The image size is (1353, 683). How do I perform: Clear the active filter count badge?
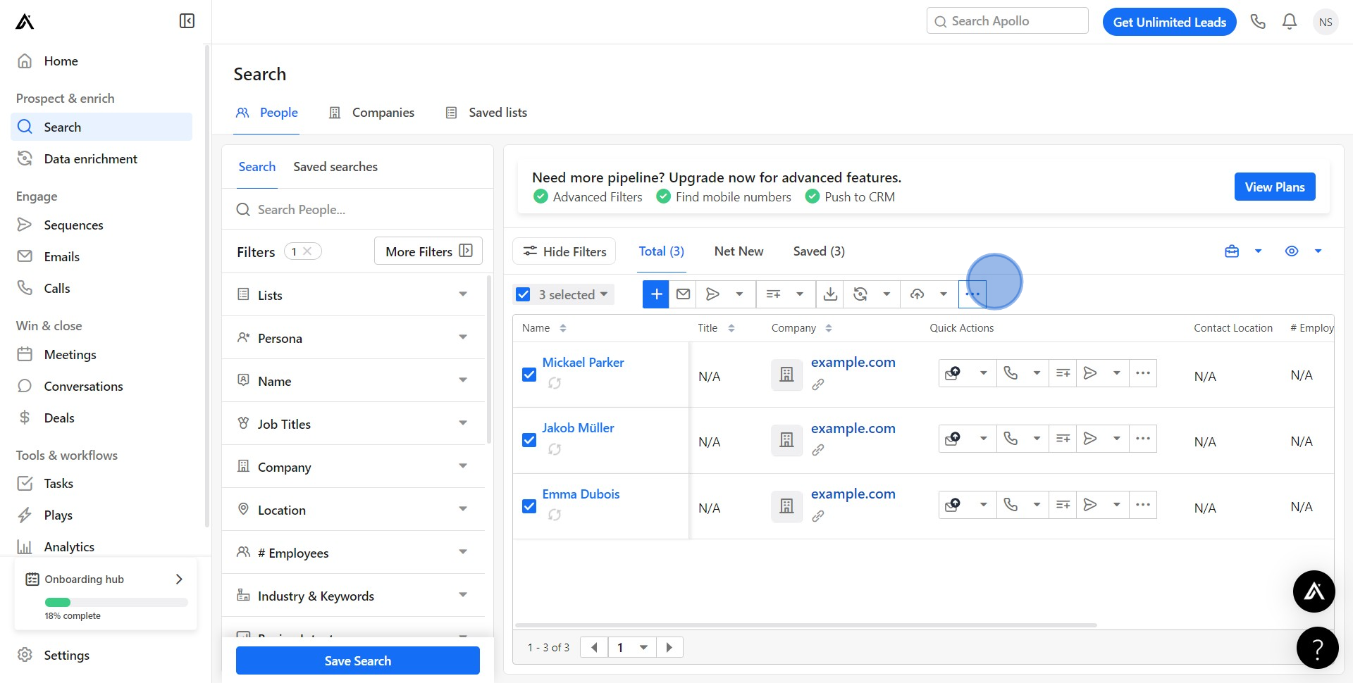307,251
